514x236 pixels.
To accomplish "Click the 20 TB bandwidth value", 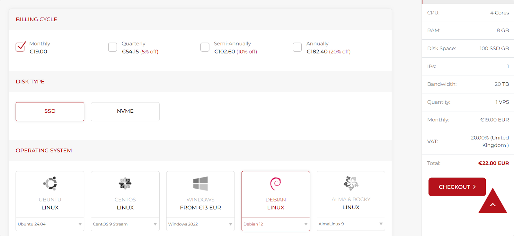I will [x=502, y=84].
